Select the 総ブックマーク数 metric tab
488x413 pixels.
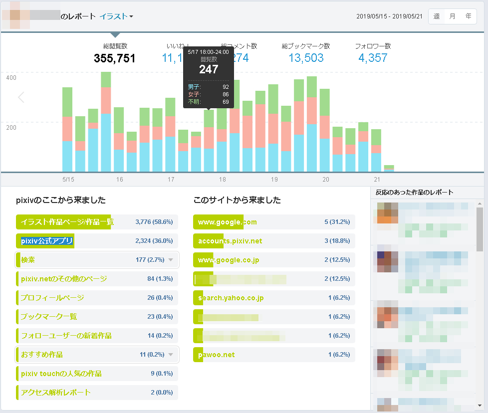[306, 53]
